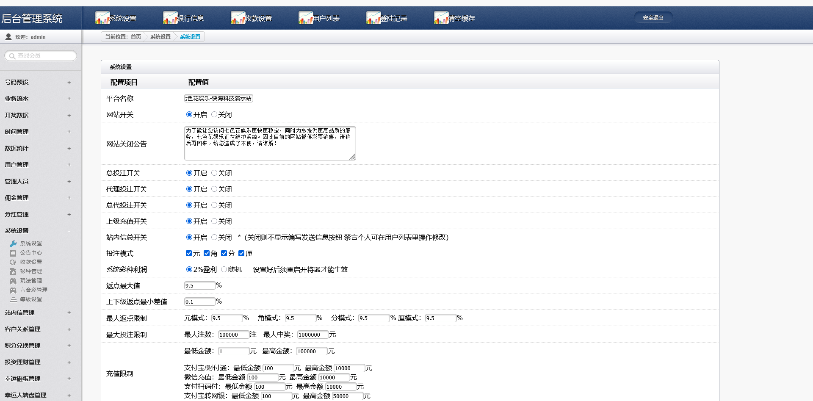
Task: Uncheck the 厘 betting mode checkbox
Action: (x=242, y=253)
